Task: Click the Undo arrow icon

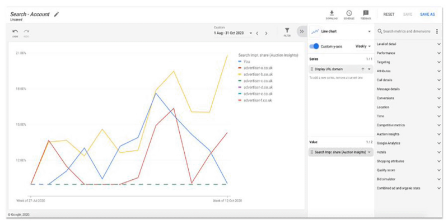Action: pyautogui.click(x=15, y=32)
